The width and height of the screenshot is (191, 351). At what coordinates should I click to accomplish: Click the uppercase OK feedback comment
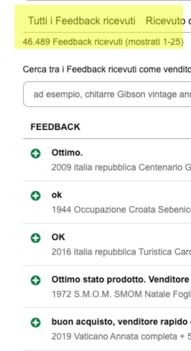[x=58, y=237]
